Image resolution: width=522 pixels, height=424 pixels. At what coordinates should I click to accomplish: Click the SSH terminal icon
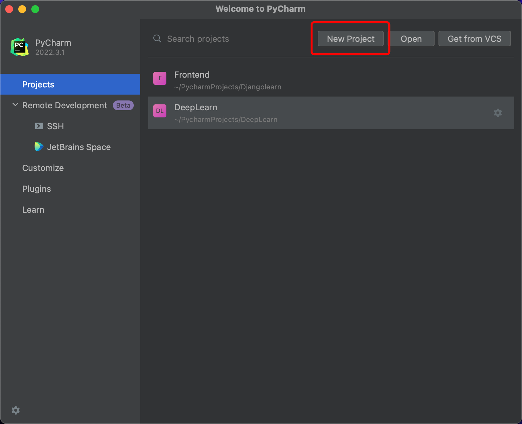click(x=39, y=126)
